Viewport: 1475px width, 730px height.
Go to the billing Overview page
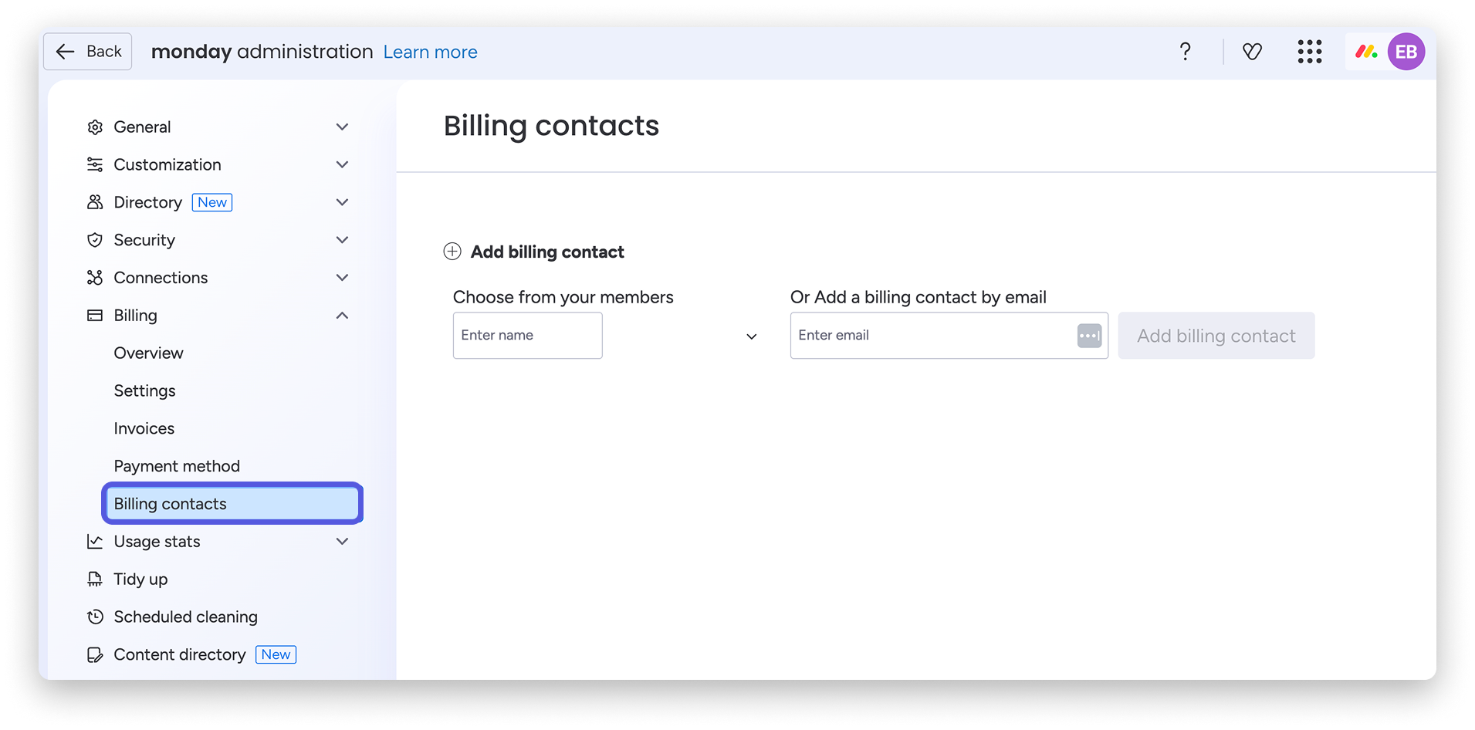point(148,353)
